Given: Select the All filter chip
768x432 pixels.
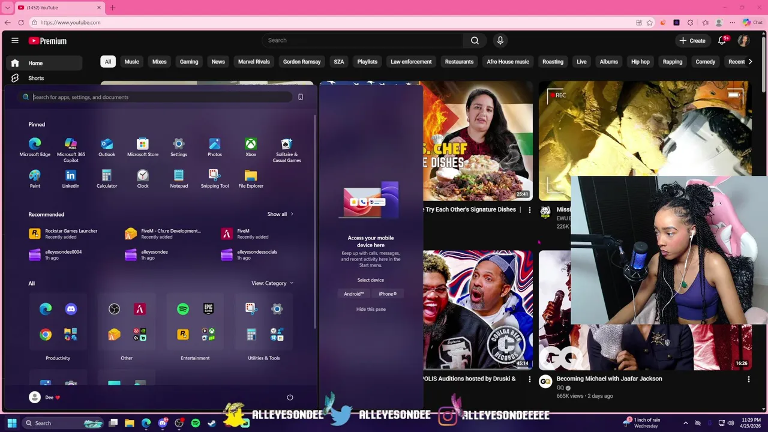Looking at the screenshot, I should click(108, 62).
